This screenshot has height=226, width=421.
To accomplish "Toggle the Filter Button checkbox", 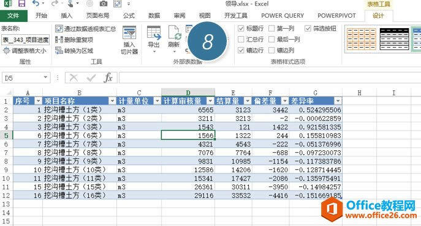I will 308,28.
